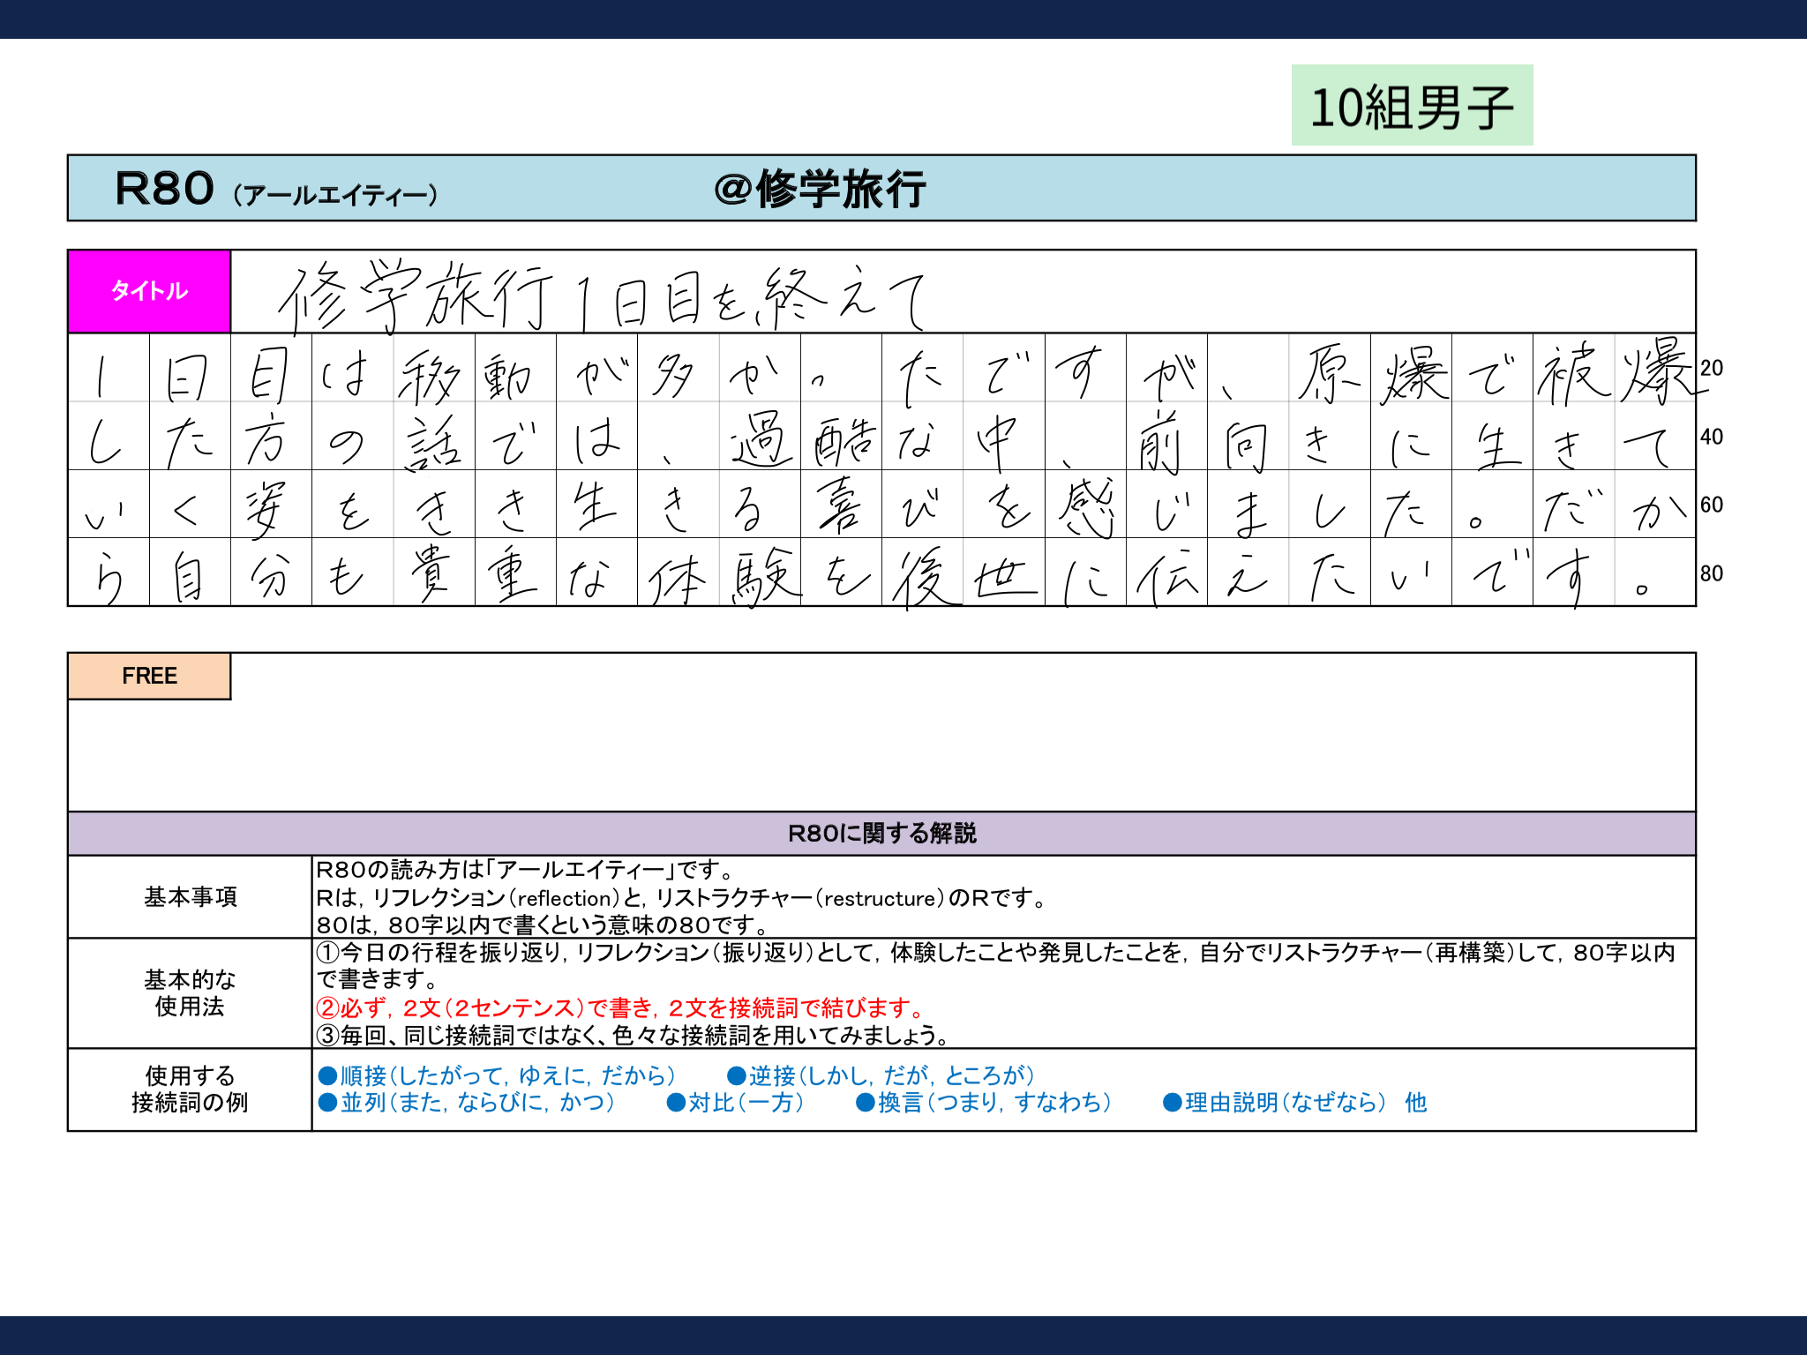This screenshot has height=1355, width=1807.
Task: Click the 20 character count marker
Action: (1711, 368)
